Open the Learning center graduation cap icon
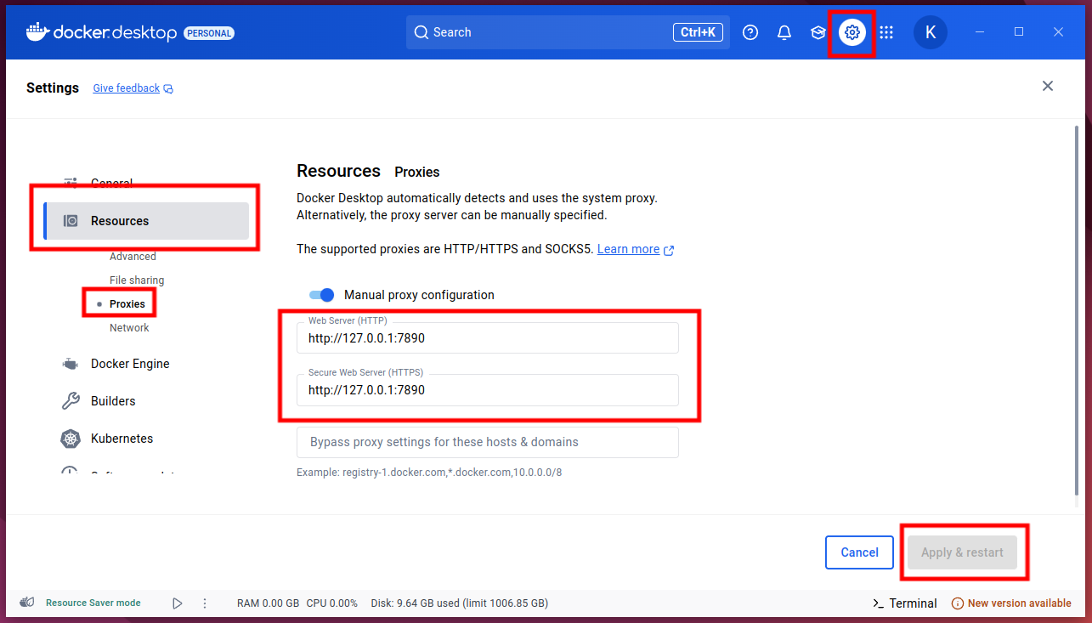The width and height of the screenshot is (1092, 623). coord(818,32)
